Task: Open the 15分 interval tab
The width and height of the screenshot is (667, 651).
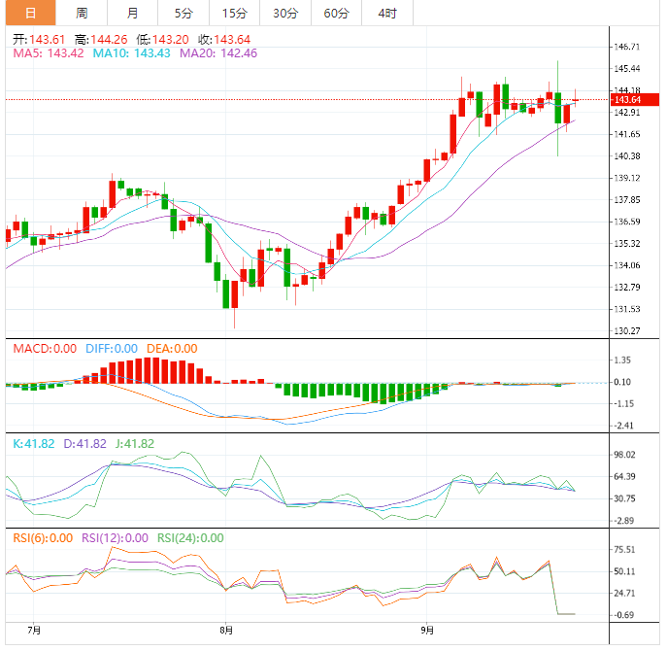Action: [235, 13]
